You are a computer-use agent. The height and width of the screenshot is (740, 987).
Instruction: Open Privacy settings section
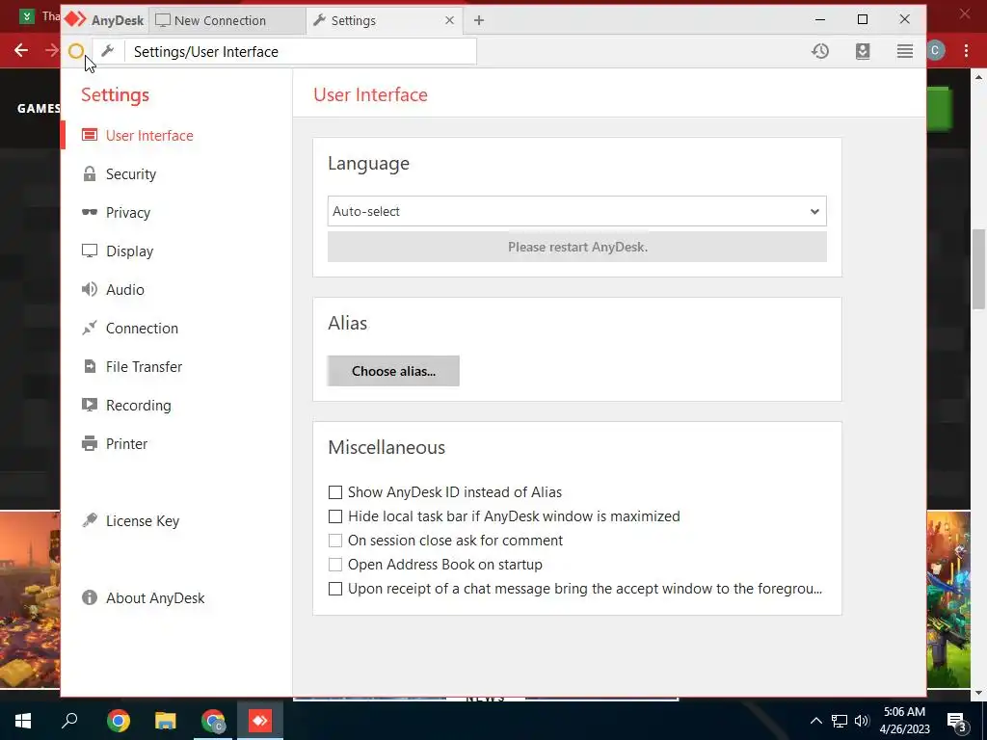[128, 213]
